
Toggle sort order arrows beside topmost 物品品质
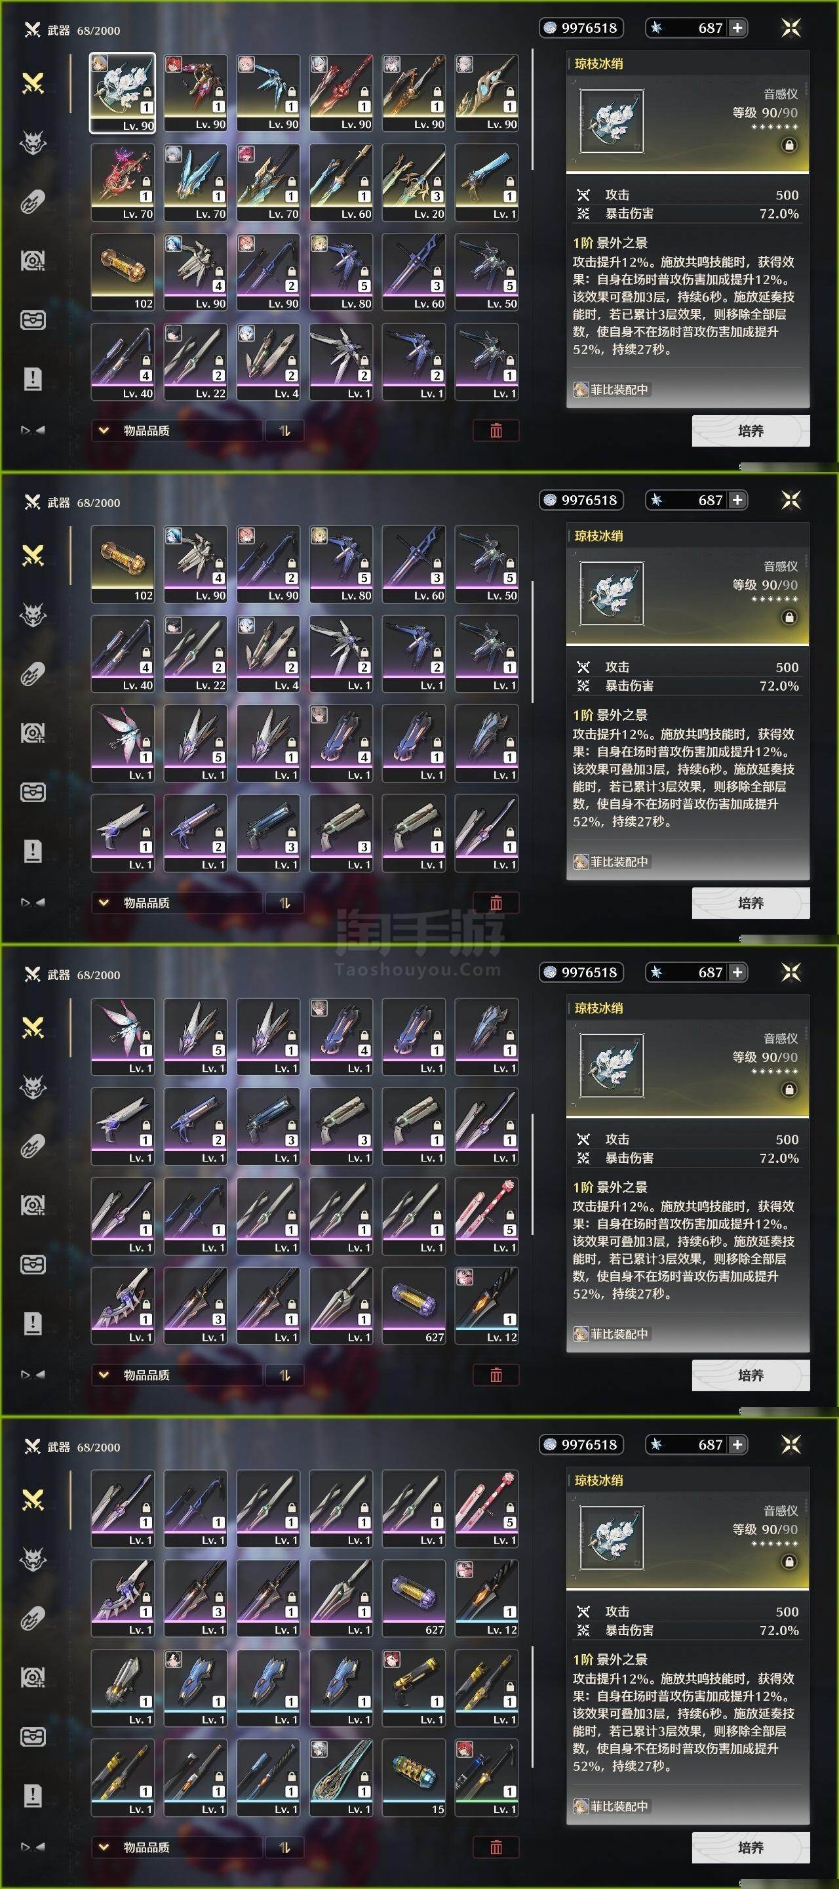[285, 430]
